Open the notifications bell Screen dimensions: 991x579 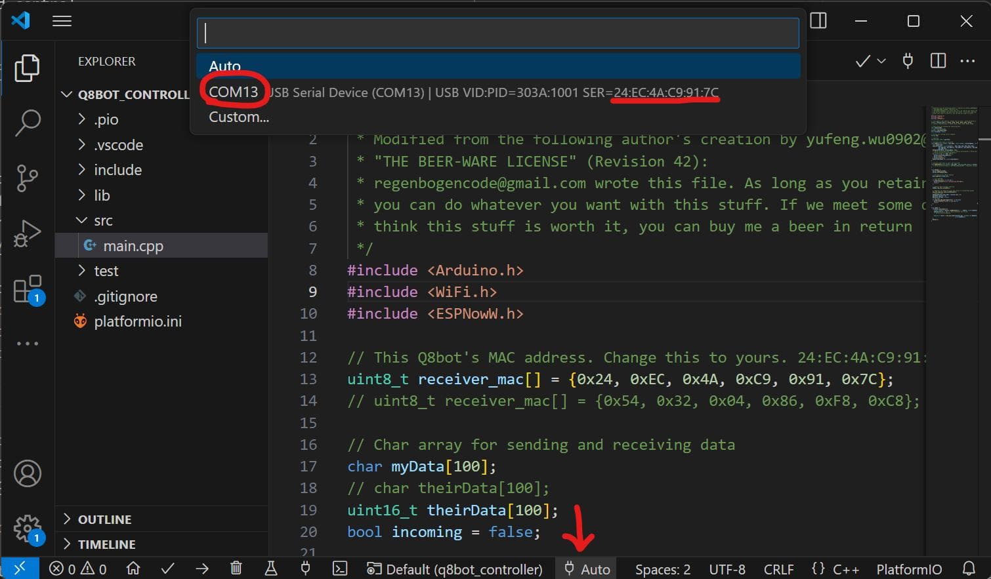point(969,568)
